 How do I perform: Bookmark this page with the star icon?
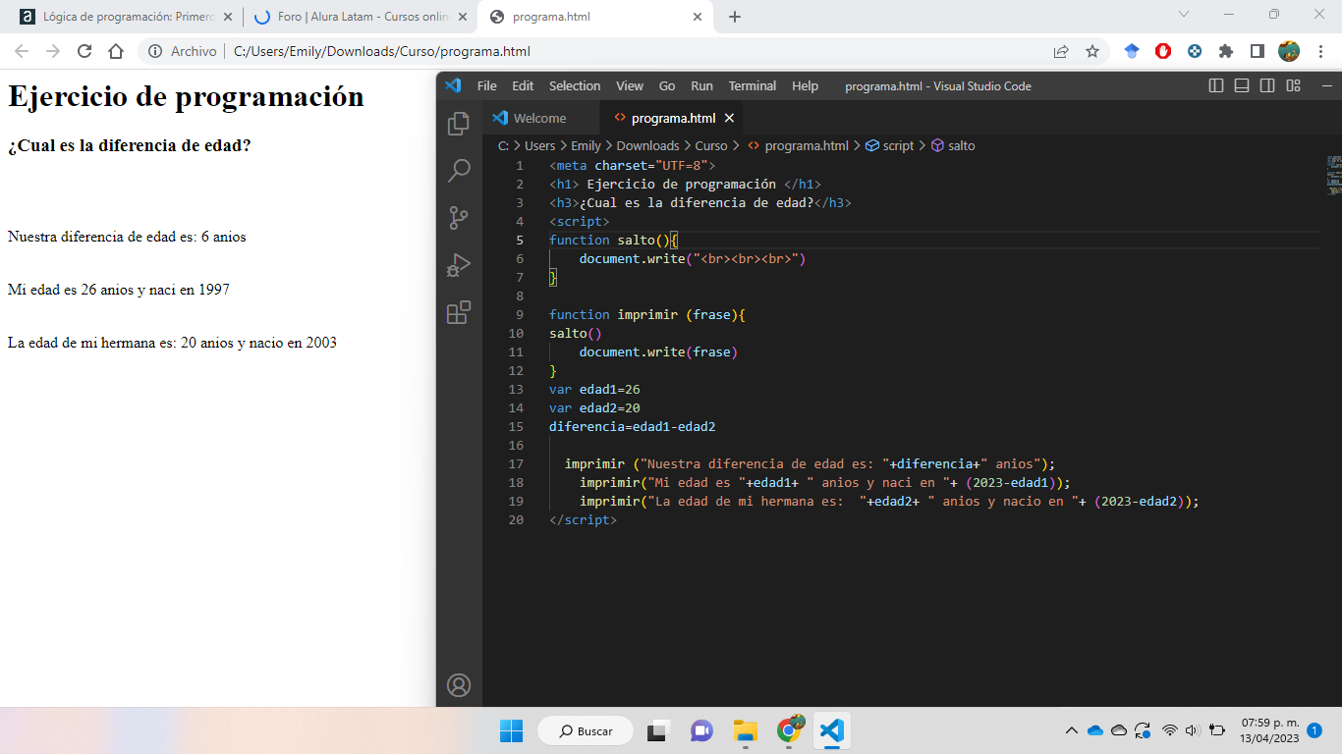pos(1092,51)
